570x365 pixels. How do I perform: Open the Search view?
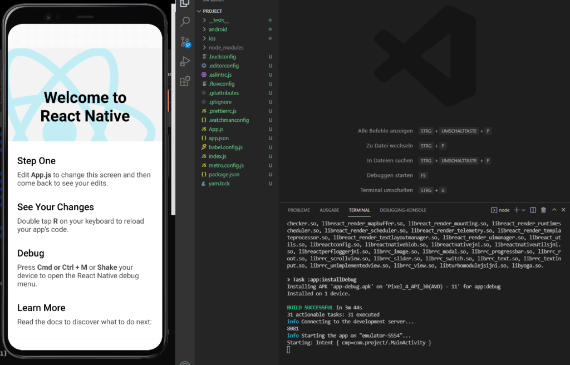(x=184, y=22)
